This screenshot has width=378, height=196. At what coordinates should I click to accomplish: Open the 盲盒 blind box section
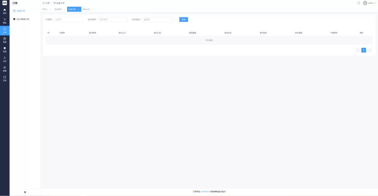point(5,40)
